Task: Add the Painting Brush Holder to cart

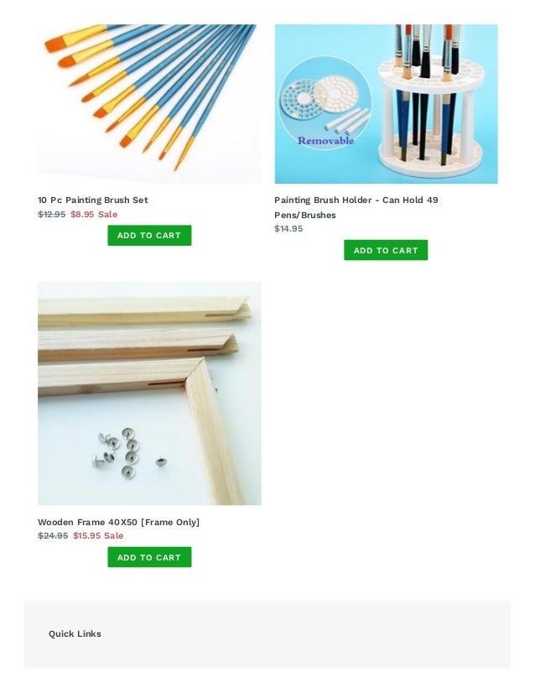Action: point(386,250)
